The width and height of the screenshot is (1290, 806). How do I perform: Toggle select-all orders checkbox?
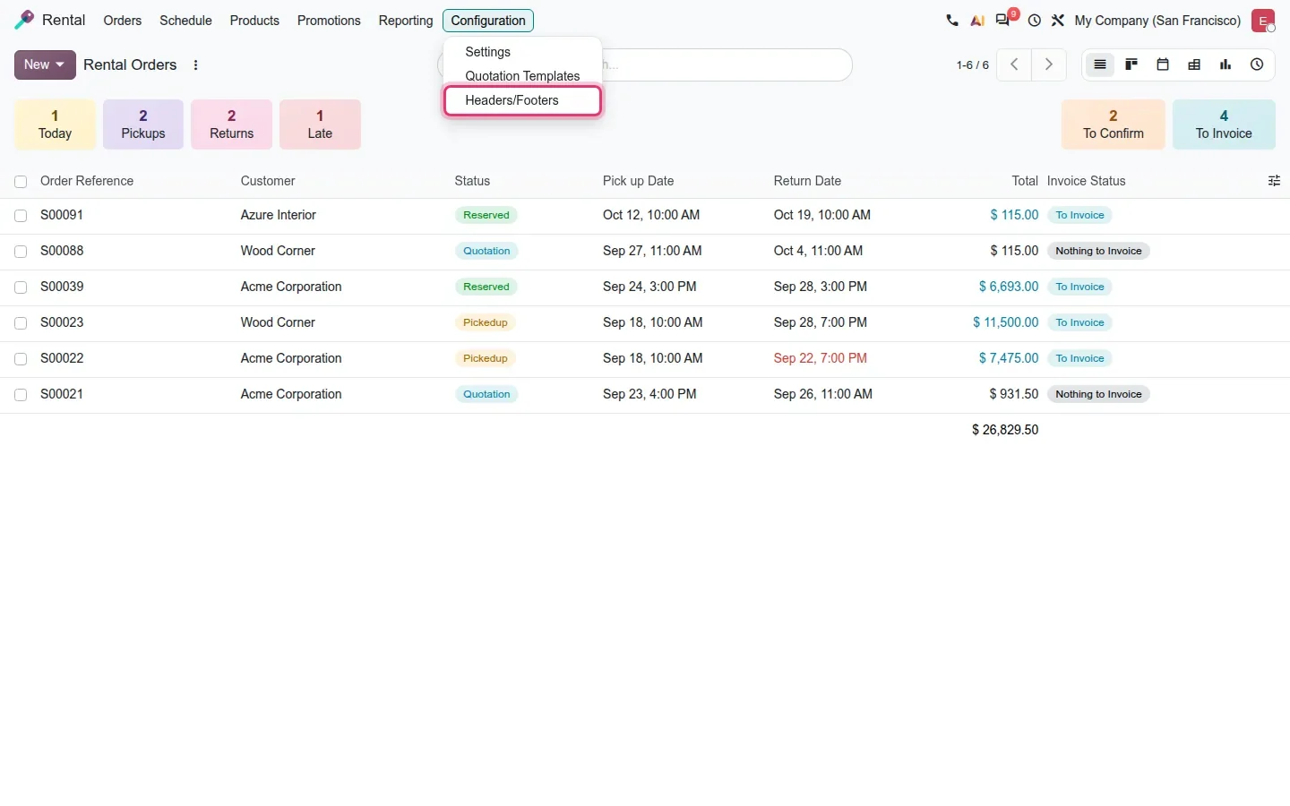coord(21,182)
